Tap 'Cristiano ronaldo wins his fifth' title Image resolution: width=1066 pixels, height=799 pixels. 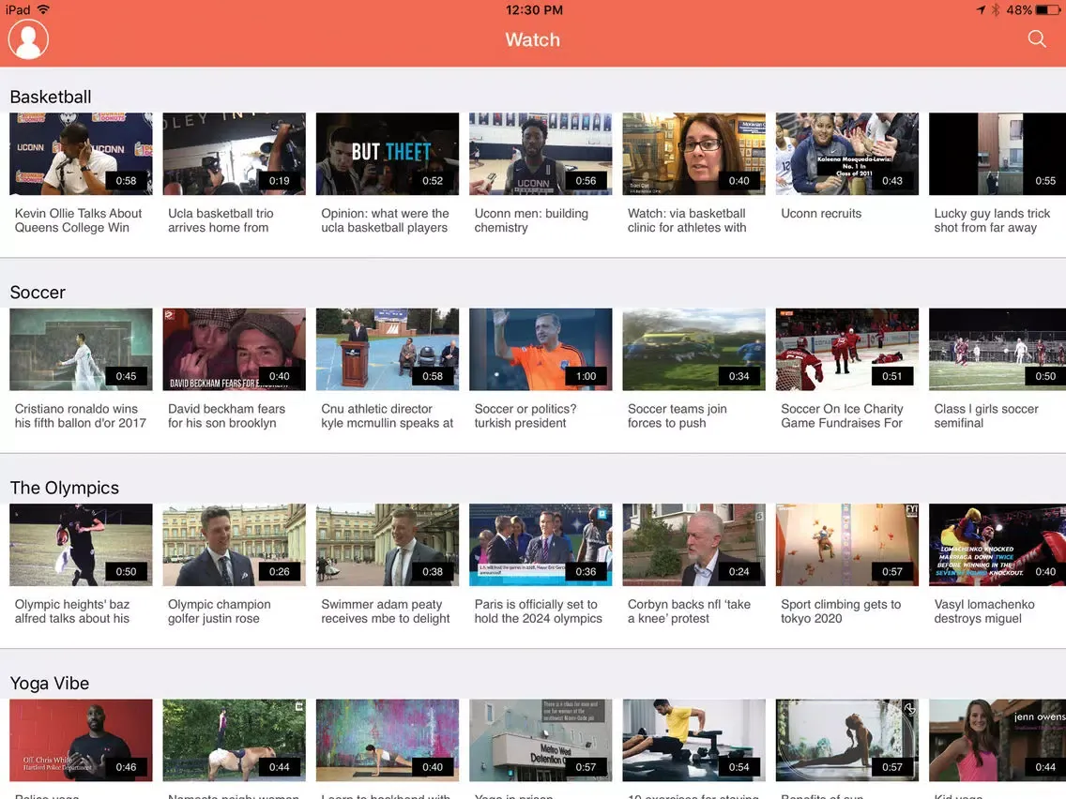(x=80, y=415)
